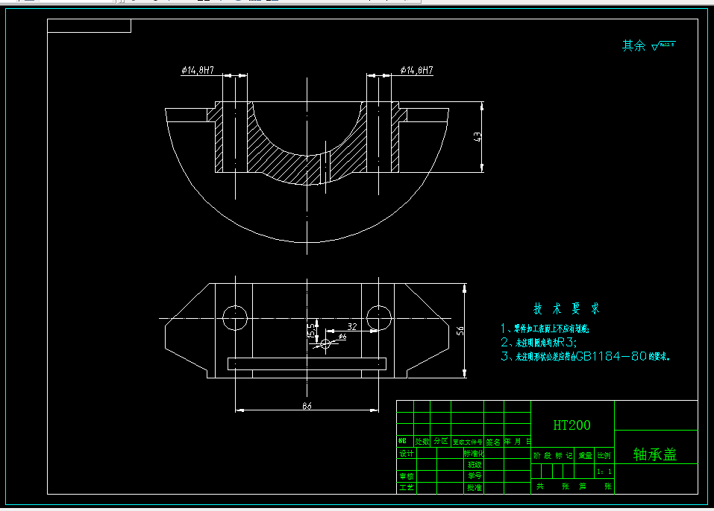Screen dimensions: 714x511
Task: Click the 年月日 column header
Action: point(517,442)
